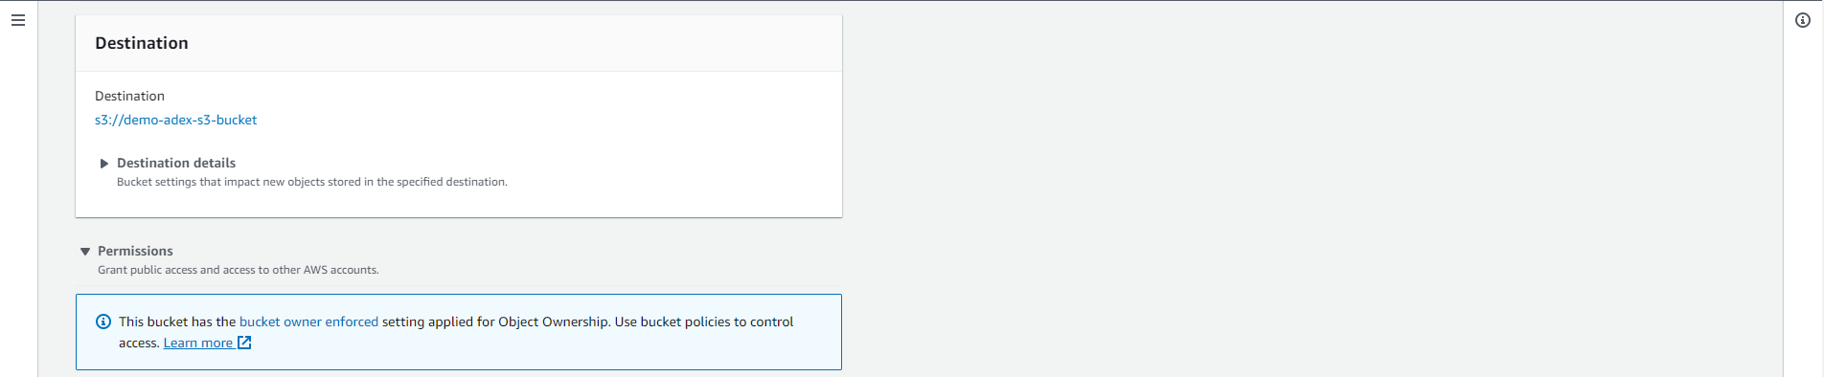This screenshot has height=377, width=1824.
Task: Follow the bucket owner enforced link
Action: [x=308, y=322]
